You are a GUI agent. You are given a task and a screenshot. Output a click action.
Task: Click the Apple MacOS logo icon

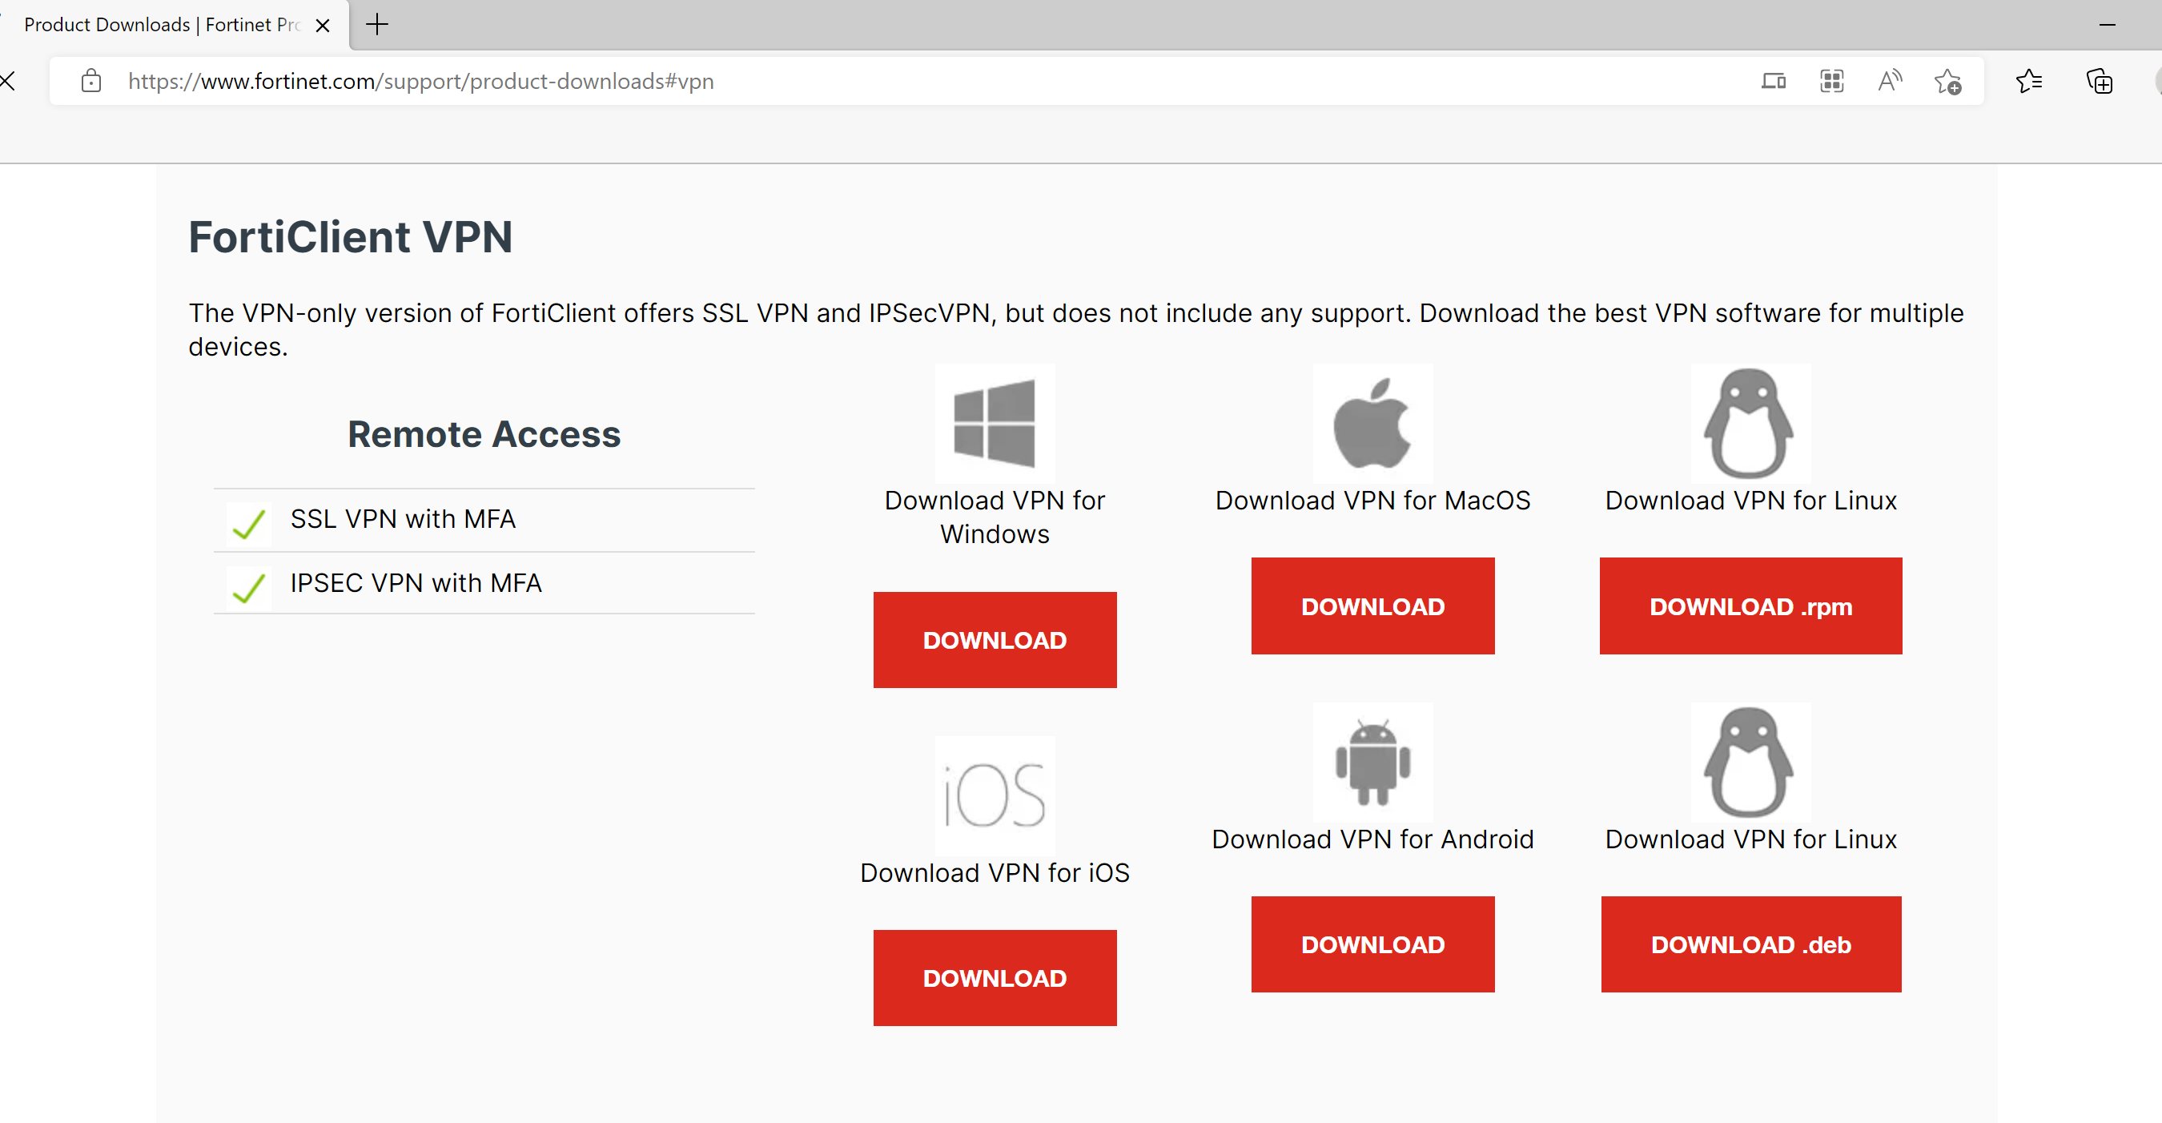[1372, 424]
